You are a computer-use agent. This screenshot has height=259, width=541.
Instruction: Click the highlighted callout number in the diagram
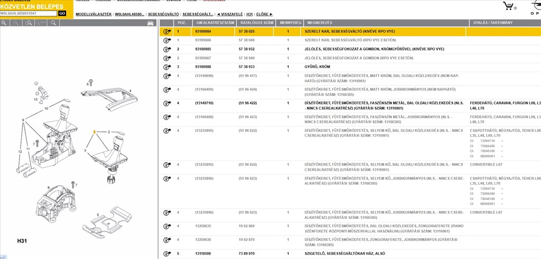[94, 131]
